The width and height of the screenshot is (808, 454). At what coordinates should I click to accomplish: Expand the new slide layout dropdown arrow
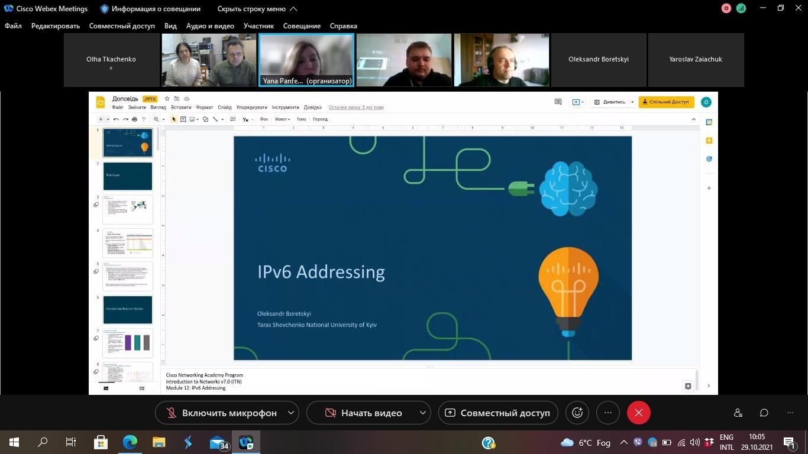108,119
